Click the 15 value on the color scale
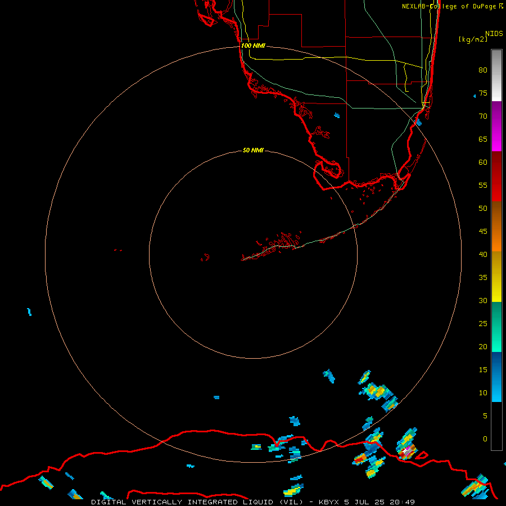 [x=483, y=370]
